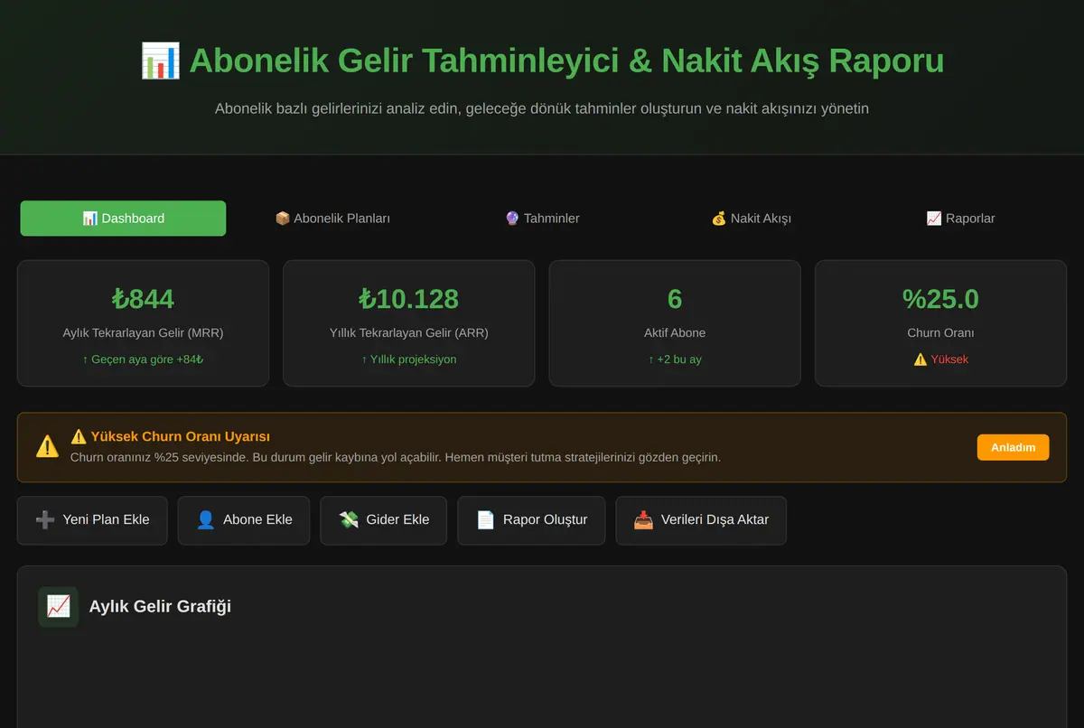Image resolution: width=1084 pixels, height=728 pixels.
Task: Click the Aylık Tekrarlayan Gelir (MRR) label
Action: click(143, 333)
